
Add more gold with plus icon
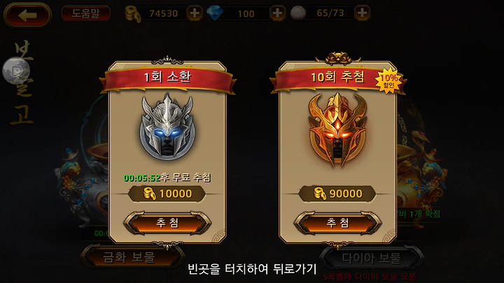195,13
